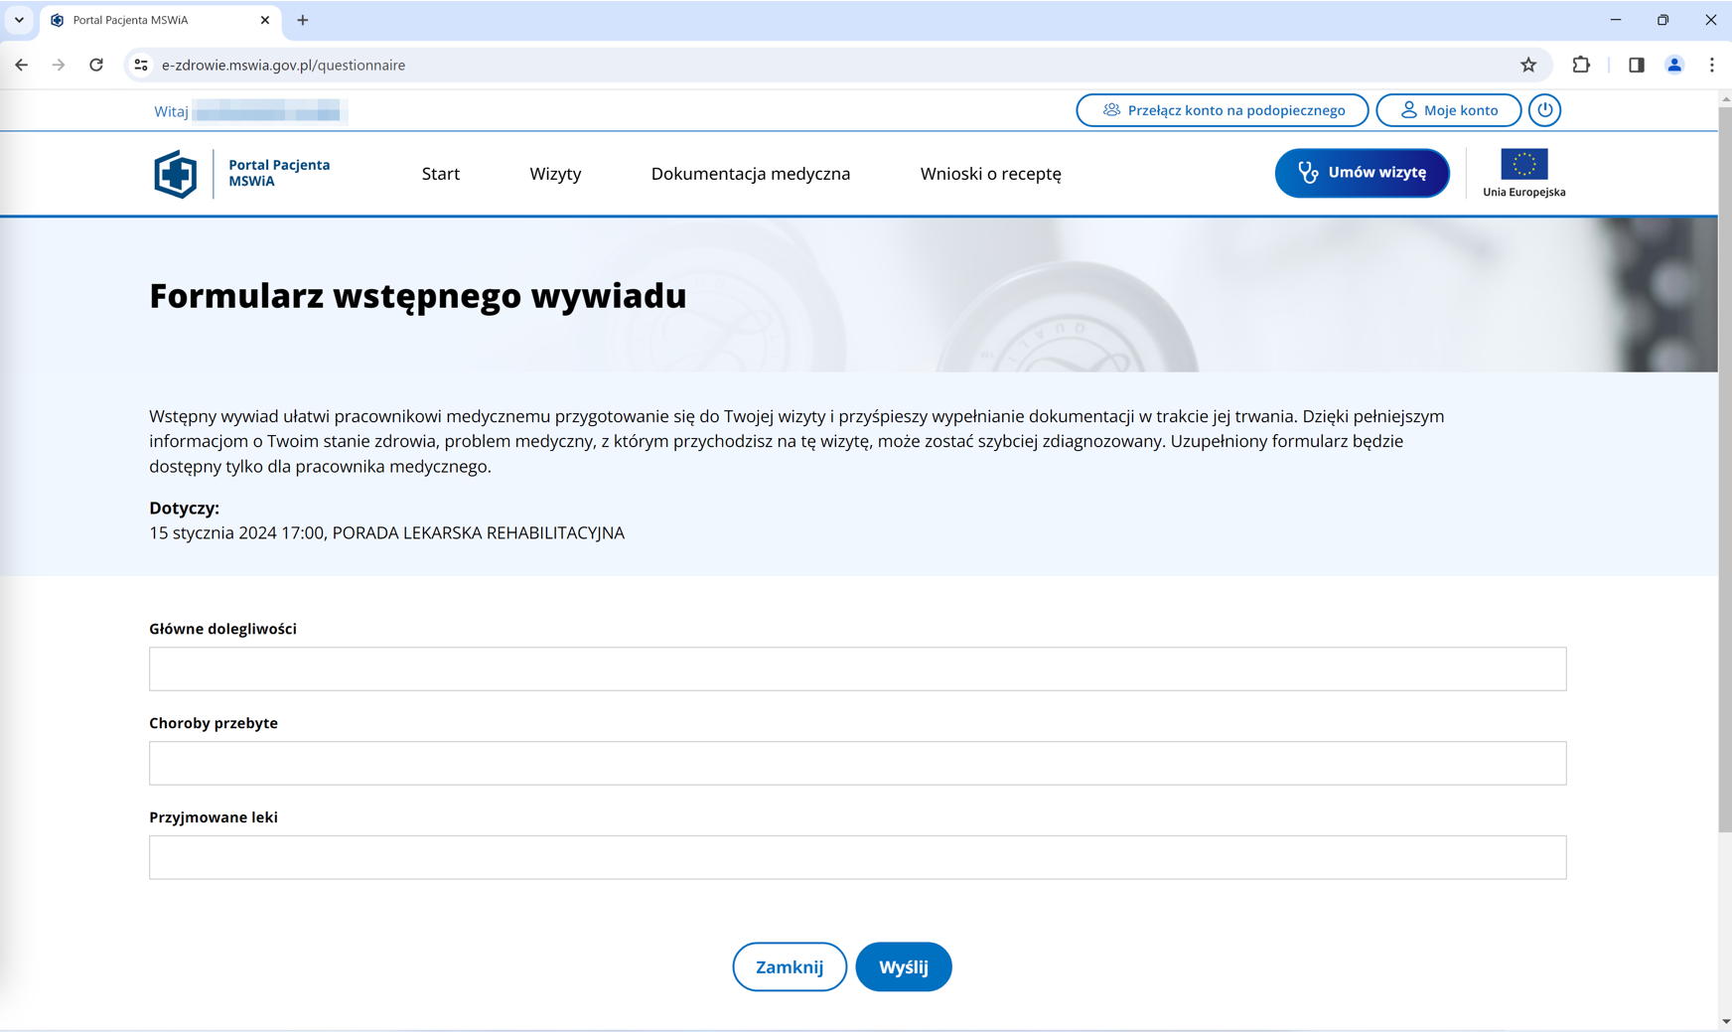Open a new browser tab
The image size is (1732, 1032).
click(x=303, y=20)
